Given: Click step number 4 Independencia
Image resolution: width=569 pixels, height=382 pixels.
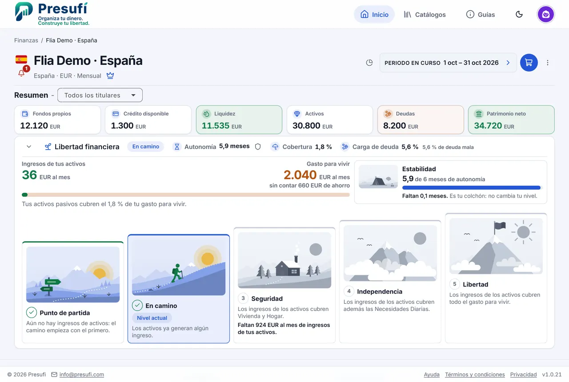Looking at the screenshot, I should tap(349, 291).
